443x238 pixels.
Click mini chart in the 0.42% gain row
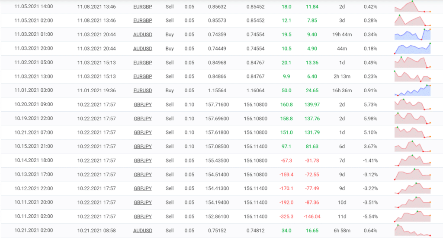click(x=413, y=7)
